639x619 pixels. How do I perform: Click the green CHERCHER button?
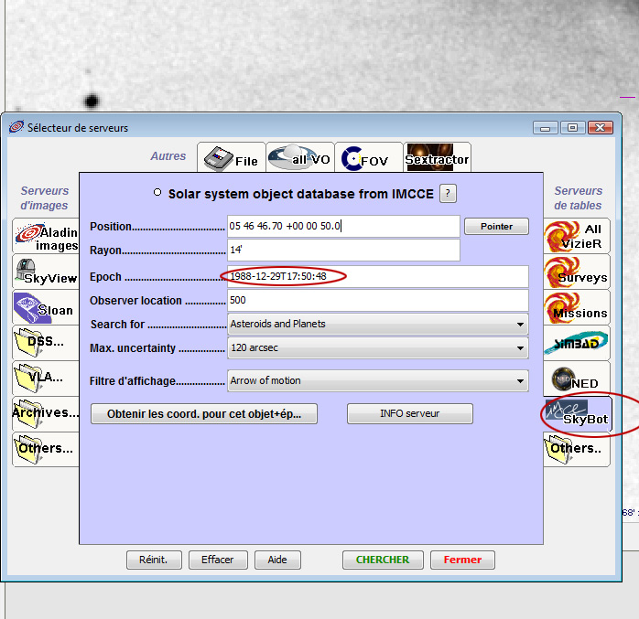pyautogui.click(x=383, y=560)
